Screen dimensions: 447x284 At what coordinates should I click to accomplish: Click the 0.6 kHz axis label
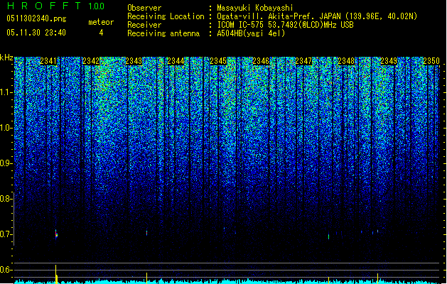click(x=6, y=270)
